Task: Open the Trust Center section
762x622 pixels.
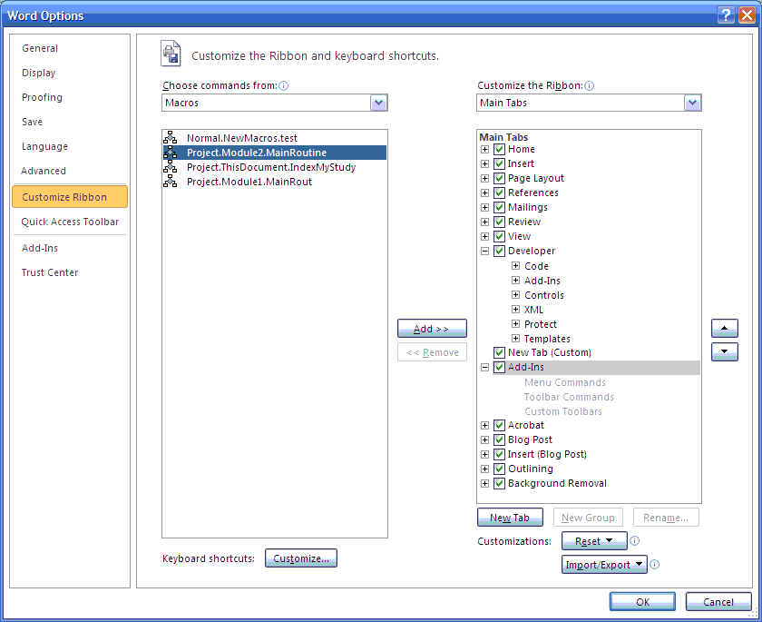Action: coord(49,272)
